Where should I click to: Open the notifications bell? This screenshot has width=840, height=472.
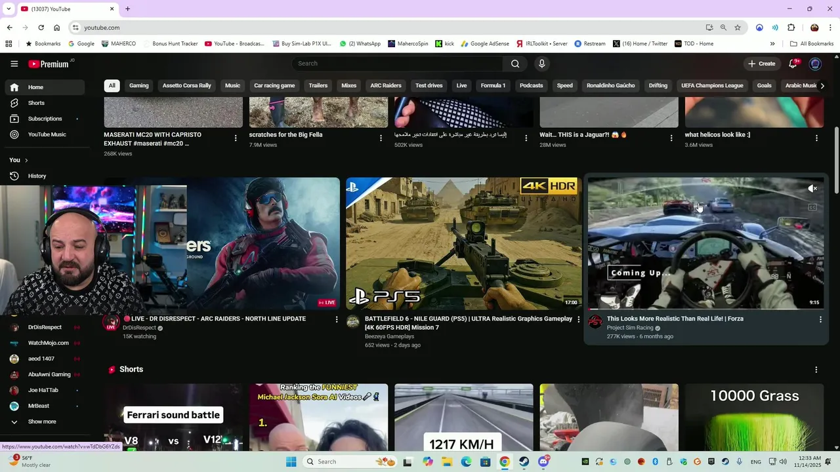793,64
